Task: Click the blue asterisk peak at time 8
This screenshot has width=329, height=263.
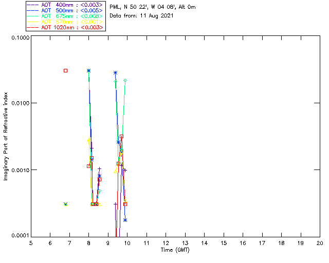Action: click(x=89, y=70)
